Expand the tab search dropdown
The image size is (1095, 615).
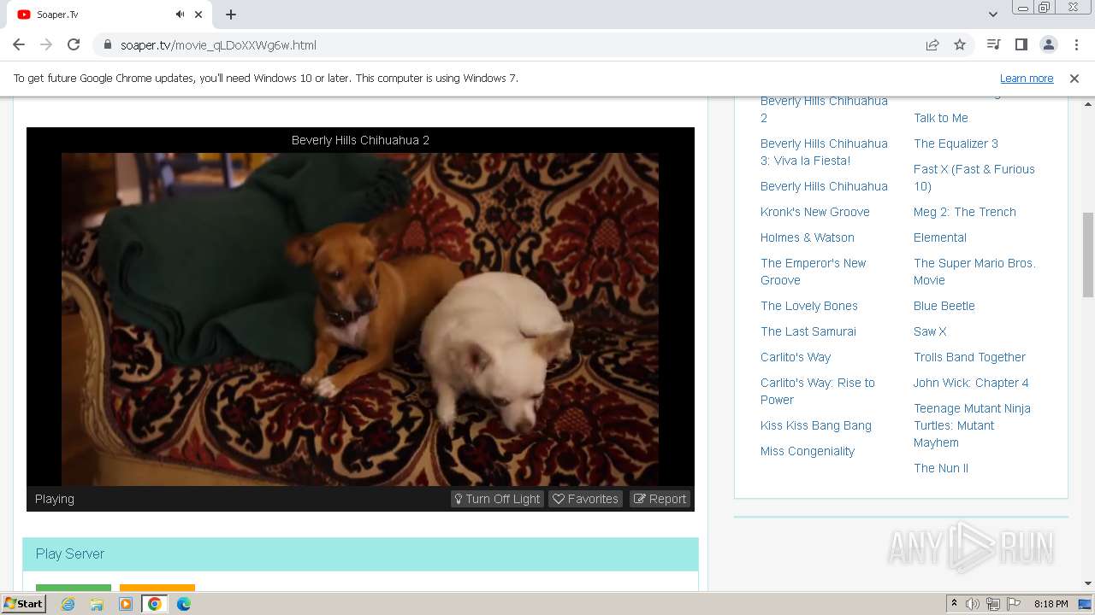tap(992, 15)
